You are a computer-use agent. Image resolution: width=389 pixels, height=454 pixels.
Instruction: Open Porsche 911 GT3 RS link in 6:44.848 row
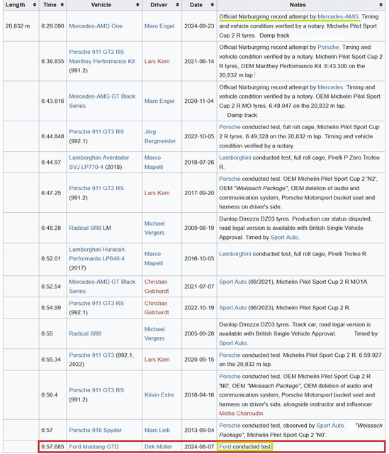click(96, 132)
